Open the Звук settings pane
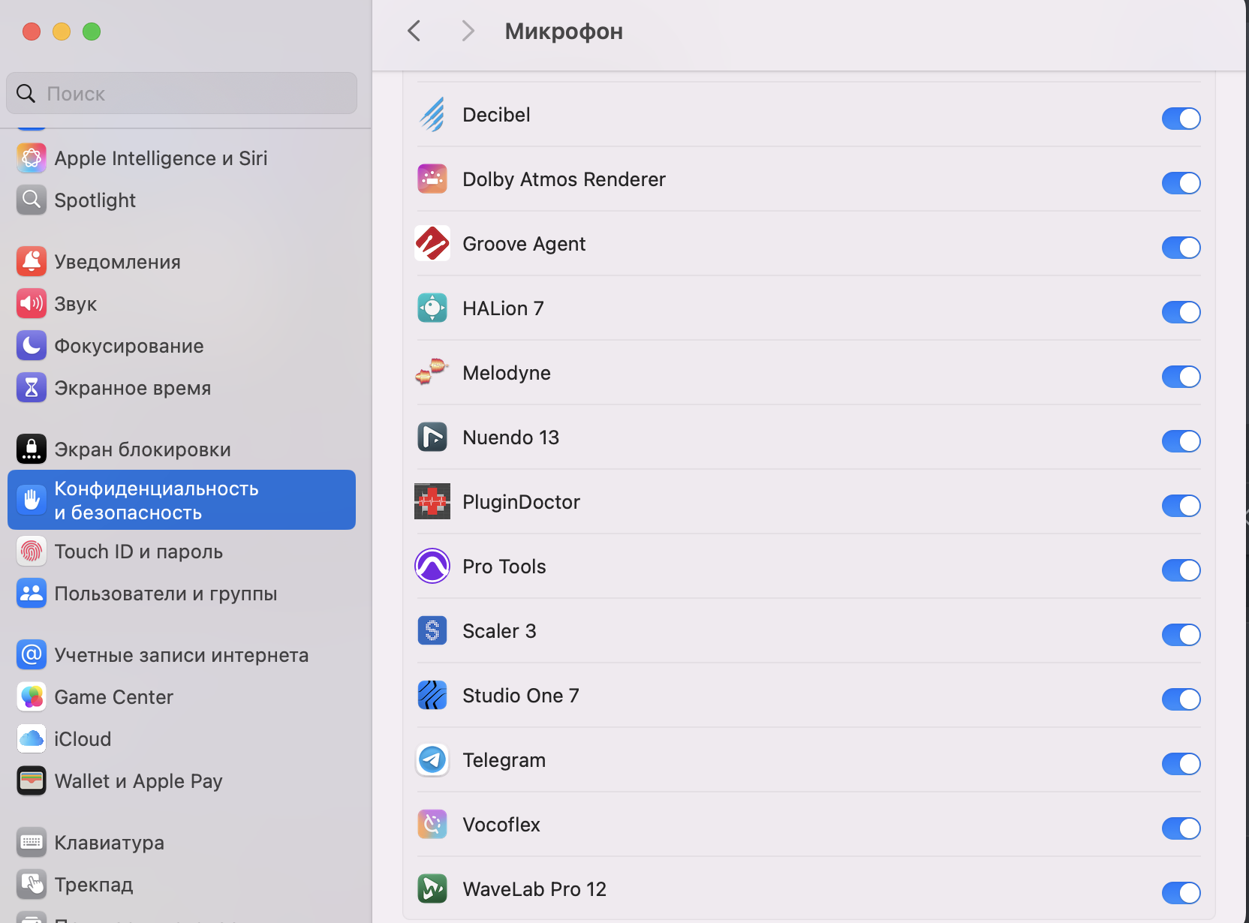Viewport: 1249px width, 923px height. click(x=182, y=304)
